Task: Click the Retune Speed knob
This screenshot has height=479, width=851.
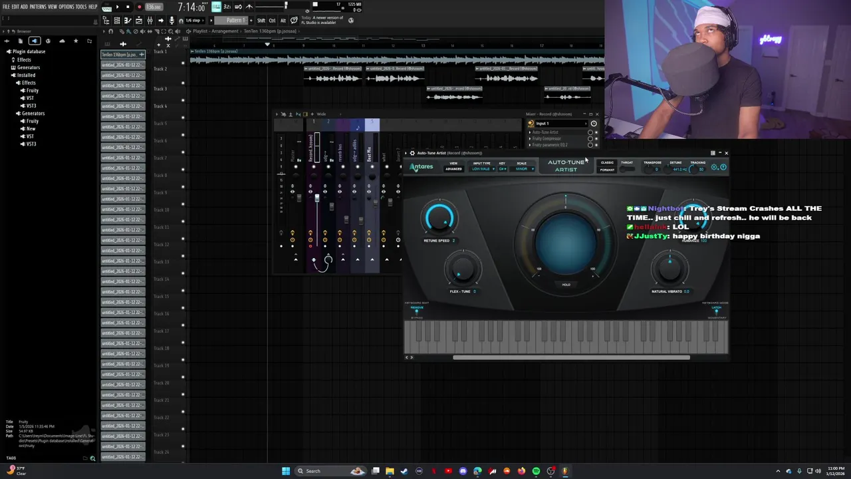Action: pos(439,218)
